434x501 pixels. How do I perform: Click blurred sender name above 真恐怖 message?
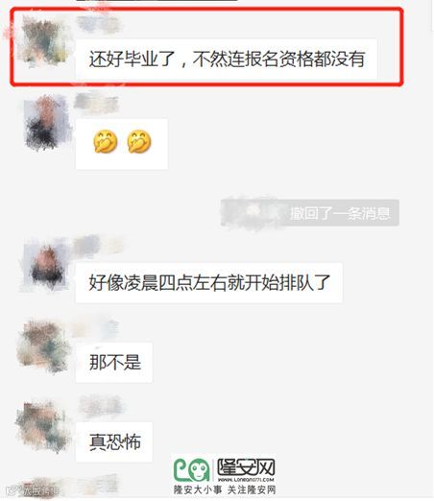tap(101, 406)
